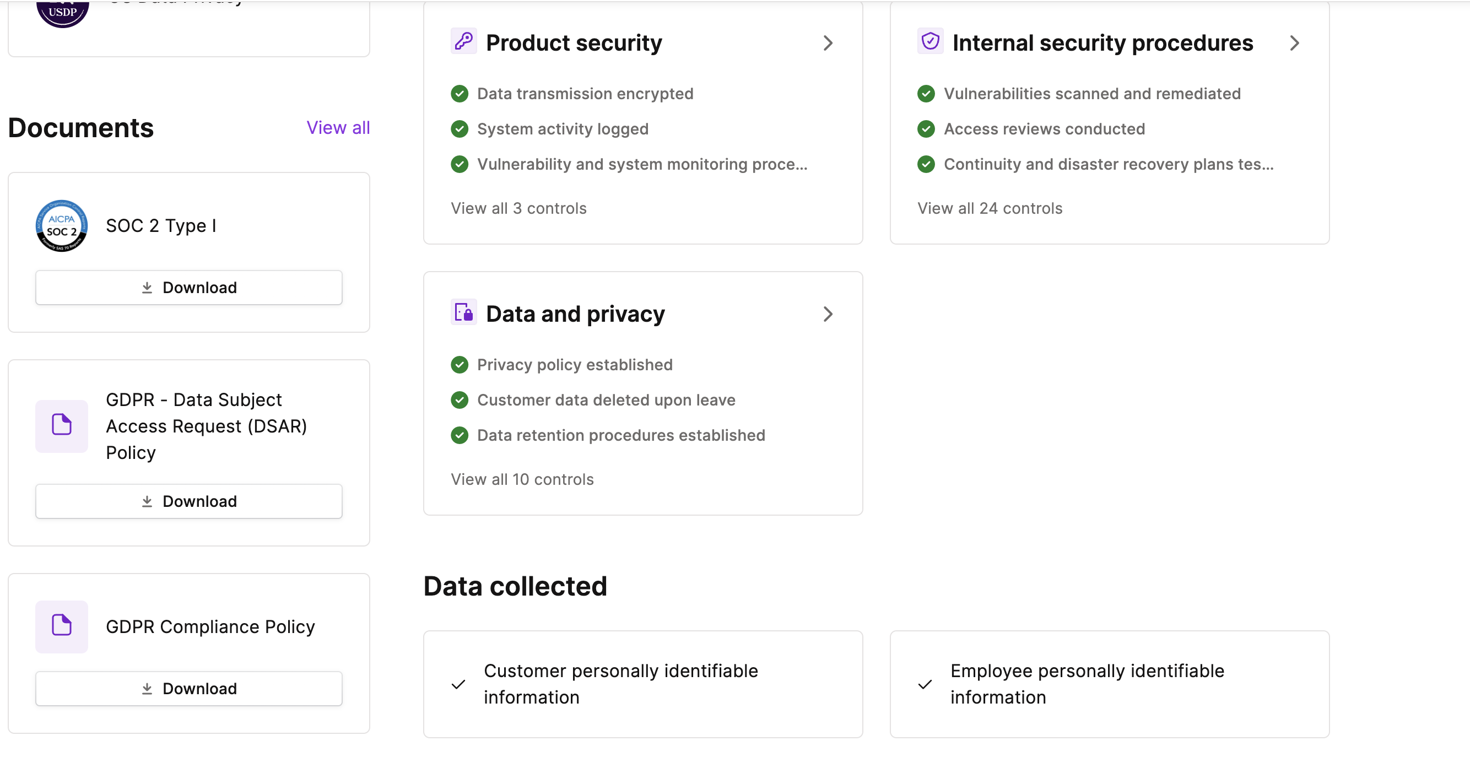The height and width of the screenshot is (757, 1470).
Task: Open View all 3 controls
Action: point(518,208)
